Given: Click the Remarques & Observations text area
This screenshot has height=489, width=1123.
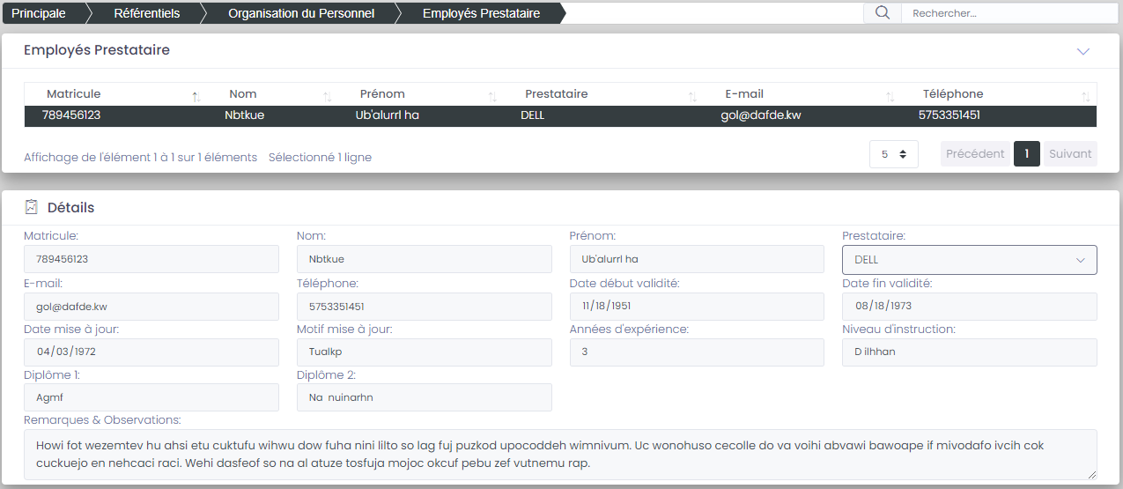Looking at the screenshot, I should pyautogui.click(x=560, y=455).
